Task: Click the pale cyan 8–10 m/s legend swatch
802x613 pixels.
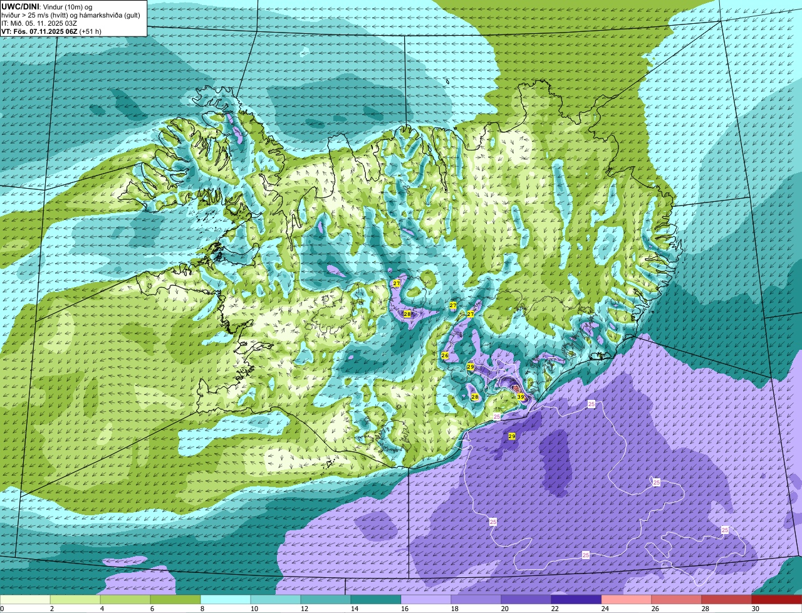Action: point(226,600)
